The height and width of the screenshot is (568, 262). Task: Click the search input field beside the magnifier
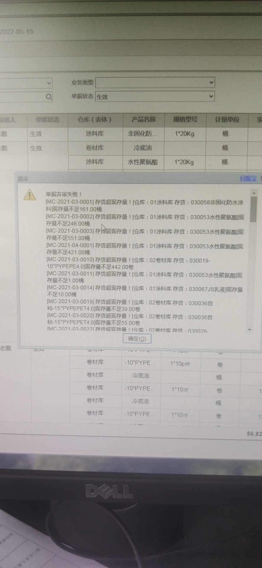coord(22,97)
